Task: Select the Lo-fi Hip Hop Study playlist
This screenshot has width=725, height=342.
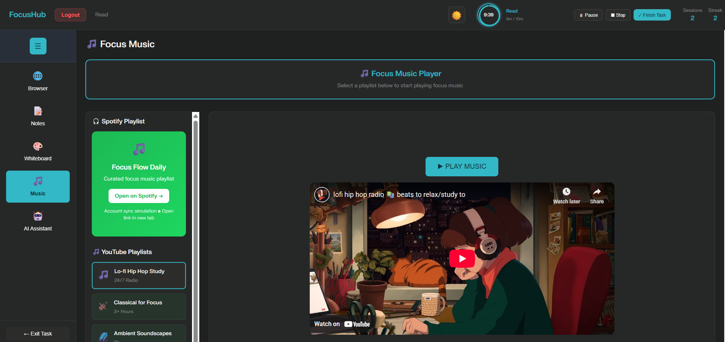Action: [139, 275]
